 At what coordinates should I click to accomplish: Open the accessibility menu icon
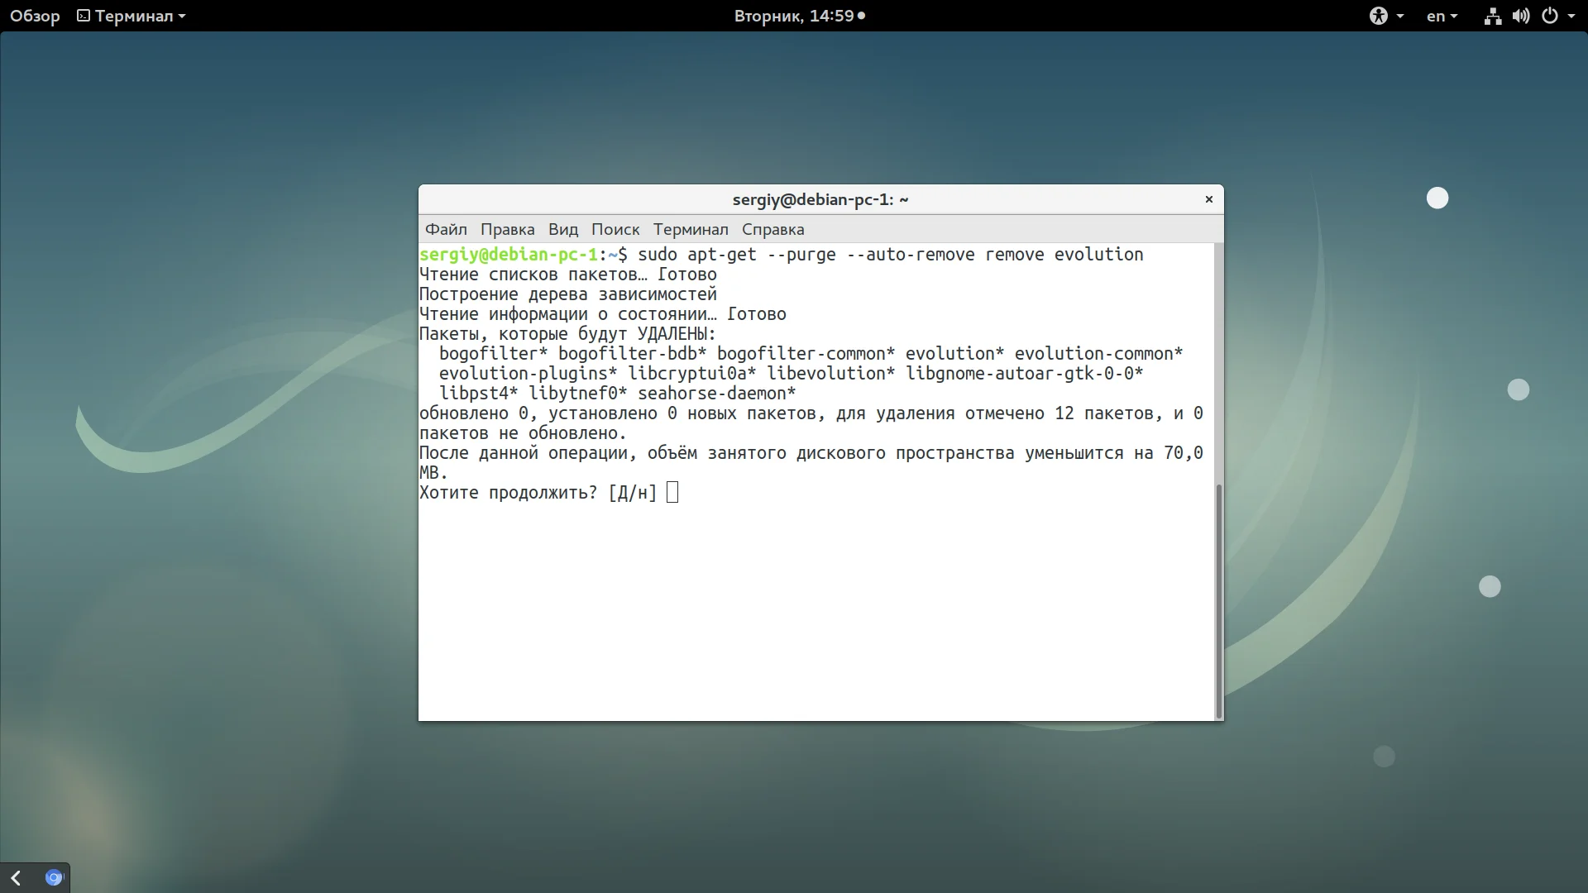pos(1378,16)
